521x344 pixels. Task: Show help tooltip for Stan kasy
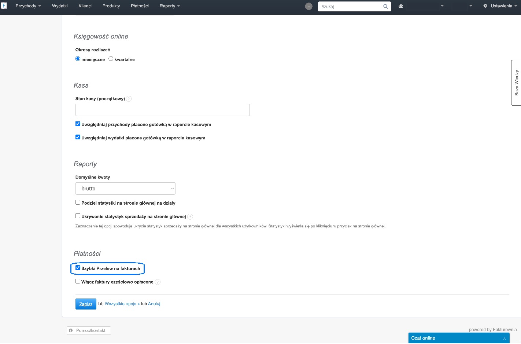point(129,99)
